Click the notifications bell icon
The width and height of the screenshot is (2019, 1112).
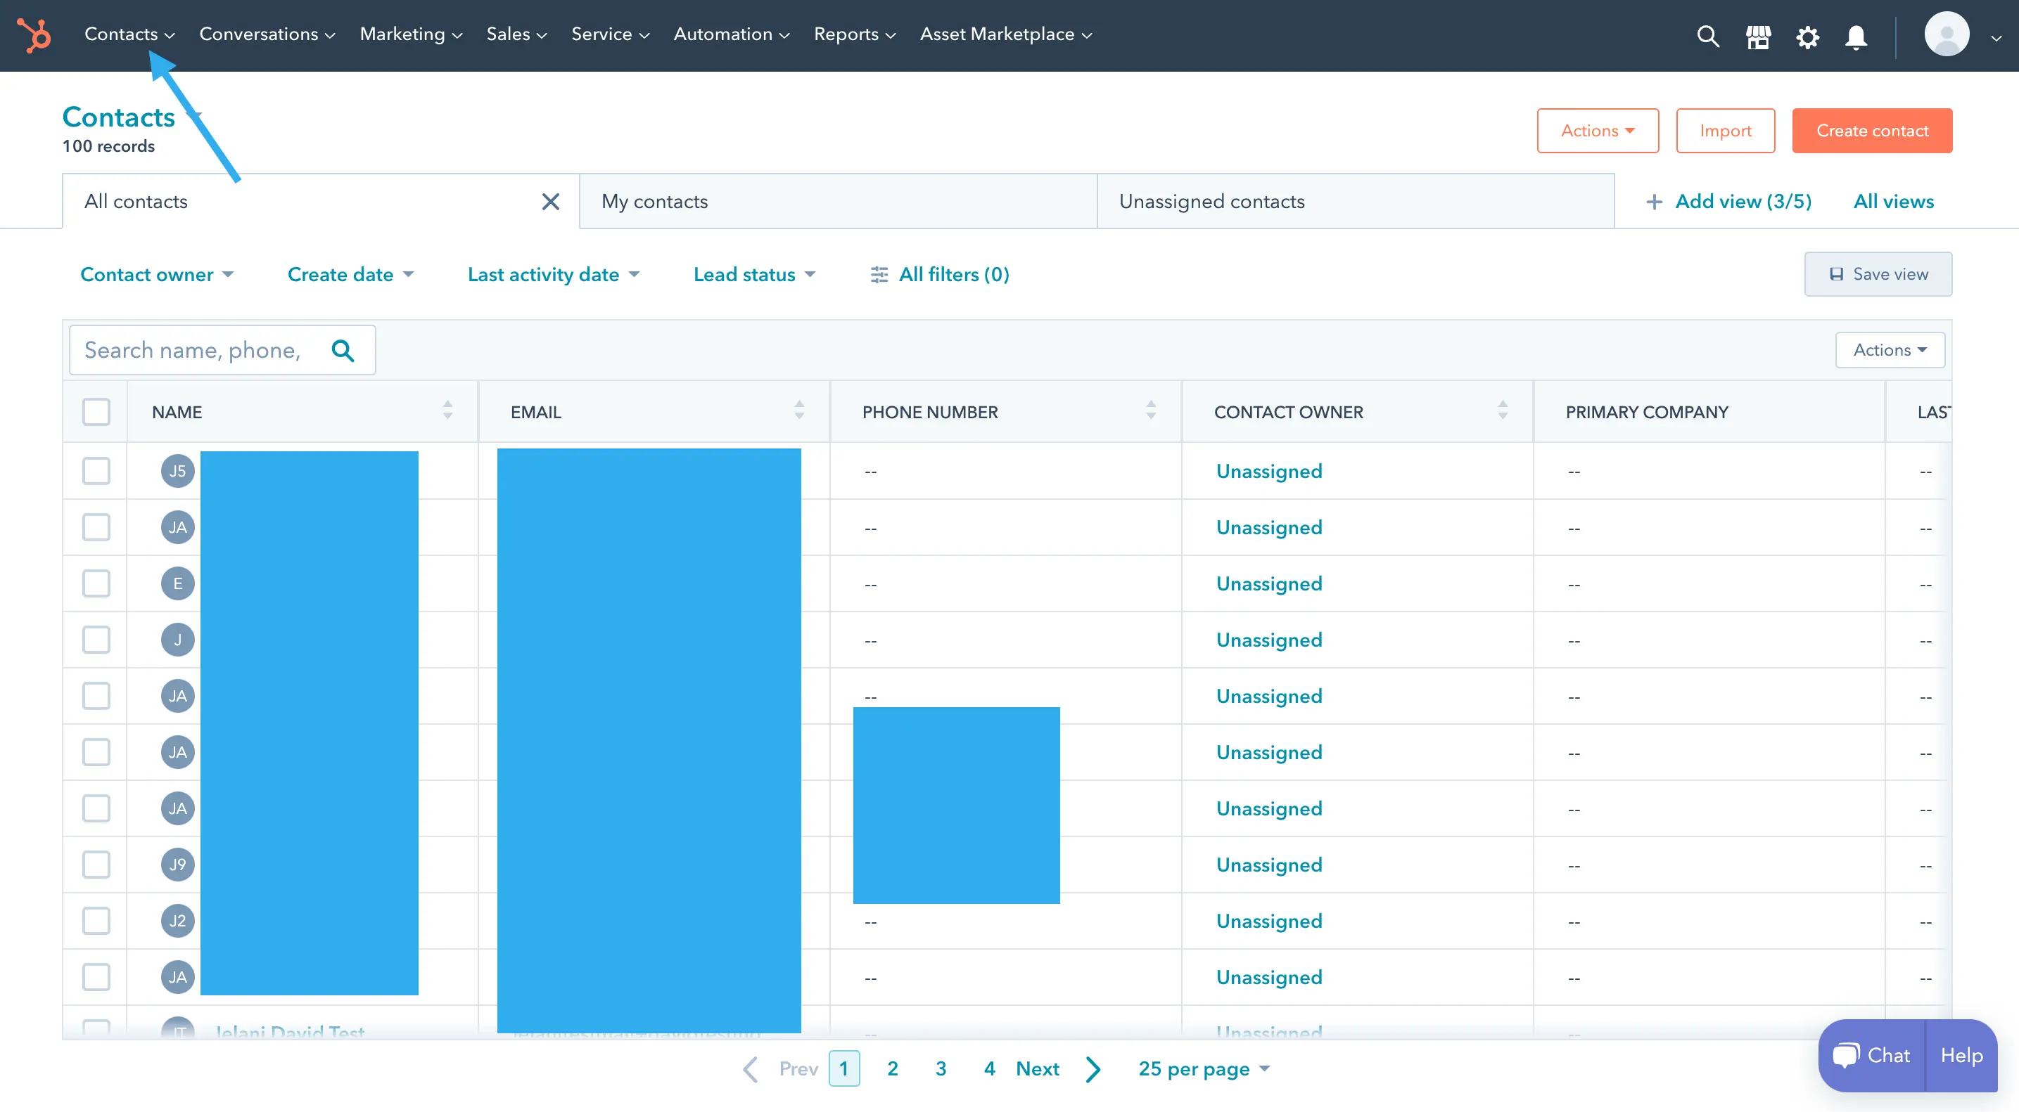[1857, 34]
